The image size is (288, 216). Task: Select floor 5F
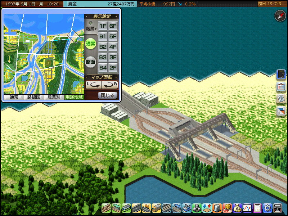click(113, 36)
